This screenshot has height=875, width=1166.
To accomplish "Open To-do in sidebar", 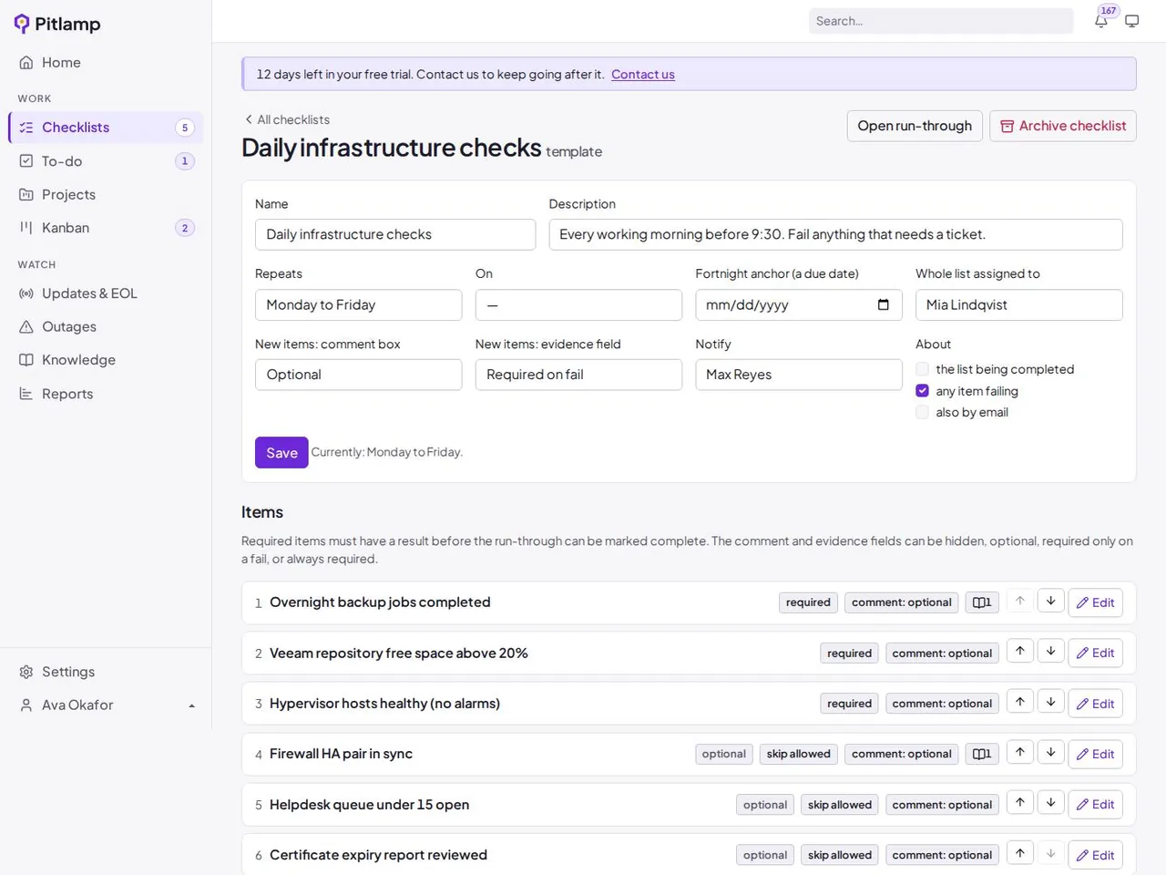I will (106, 161).
